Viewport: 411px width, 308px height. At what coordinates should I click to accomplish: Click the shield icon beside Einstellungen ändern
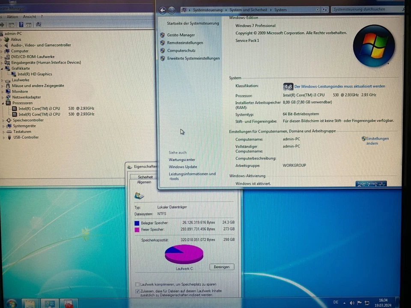click(363, 139)
